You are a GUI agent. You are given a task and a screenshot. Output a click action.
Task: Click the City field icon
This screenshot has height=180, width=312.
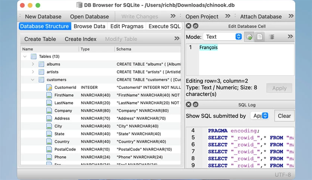pyautogui.click(x=49, y=126)
